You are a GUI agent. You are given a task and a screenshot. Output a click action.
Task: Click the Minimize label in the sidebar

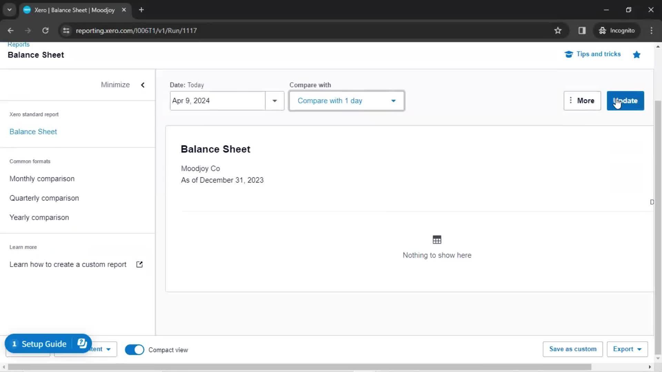click(115, 85)
